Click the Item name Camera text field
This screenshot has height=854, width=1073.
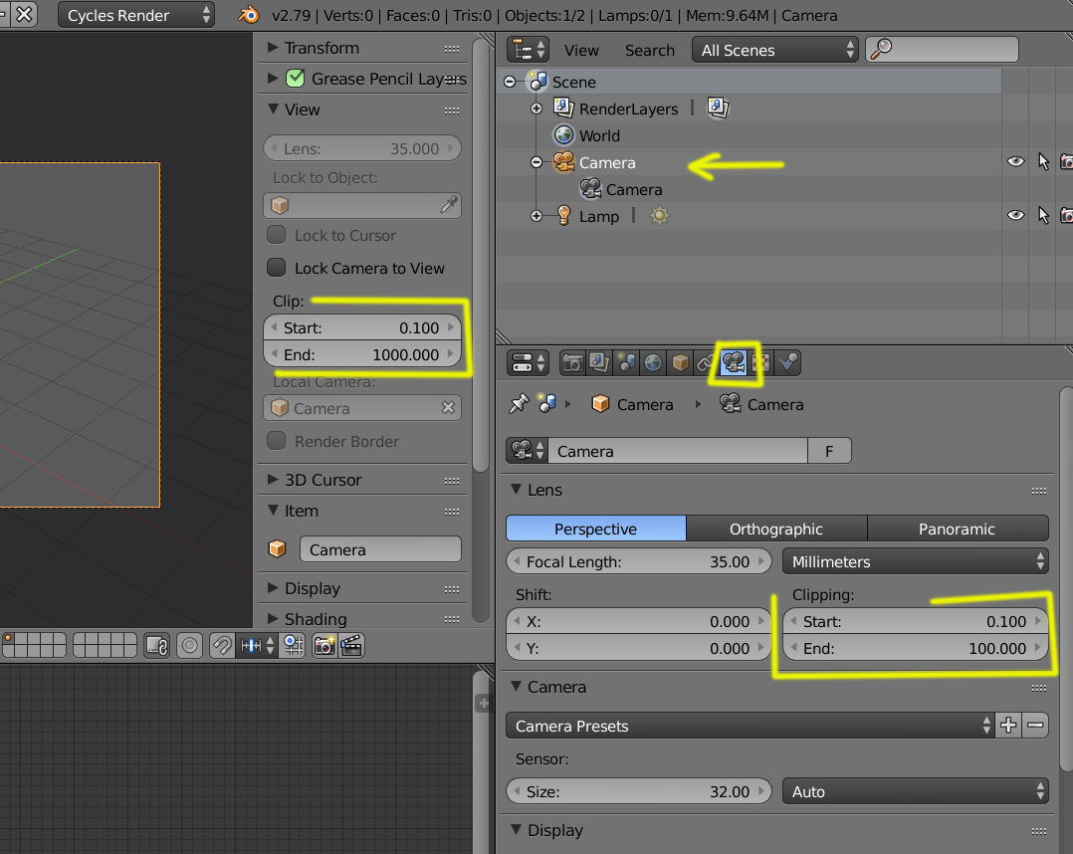pyautogui.click(x=380, y=549)
